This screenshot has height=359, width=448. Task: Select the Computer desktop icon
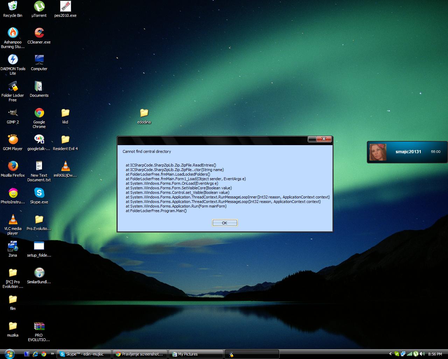[x=39, y=63]
